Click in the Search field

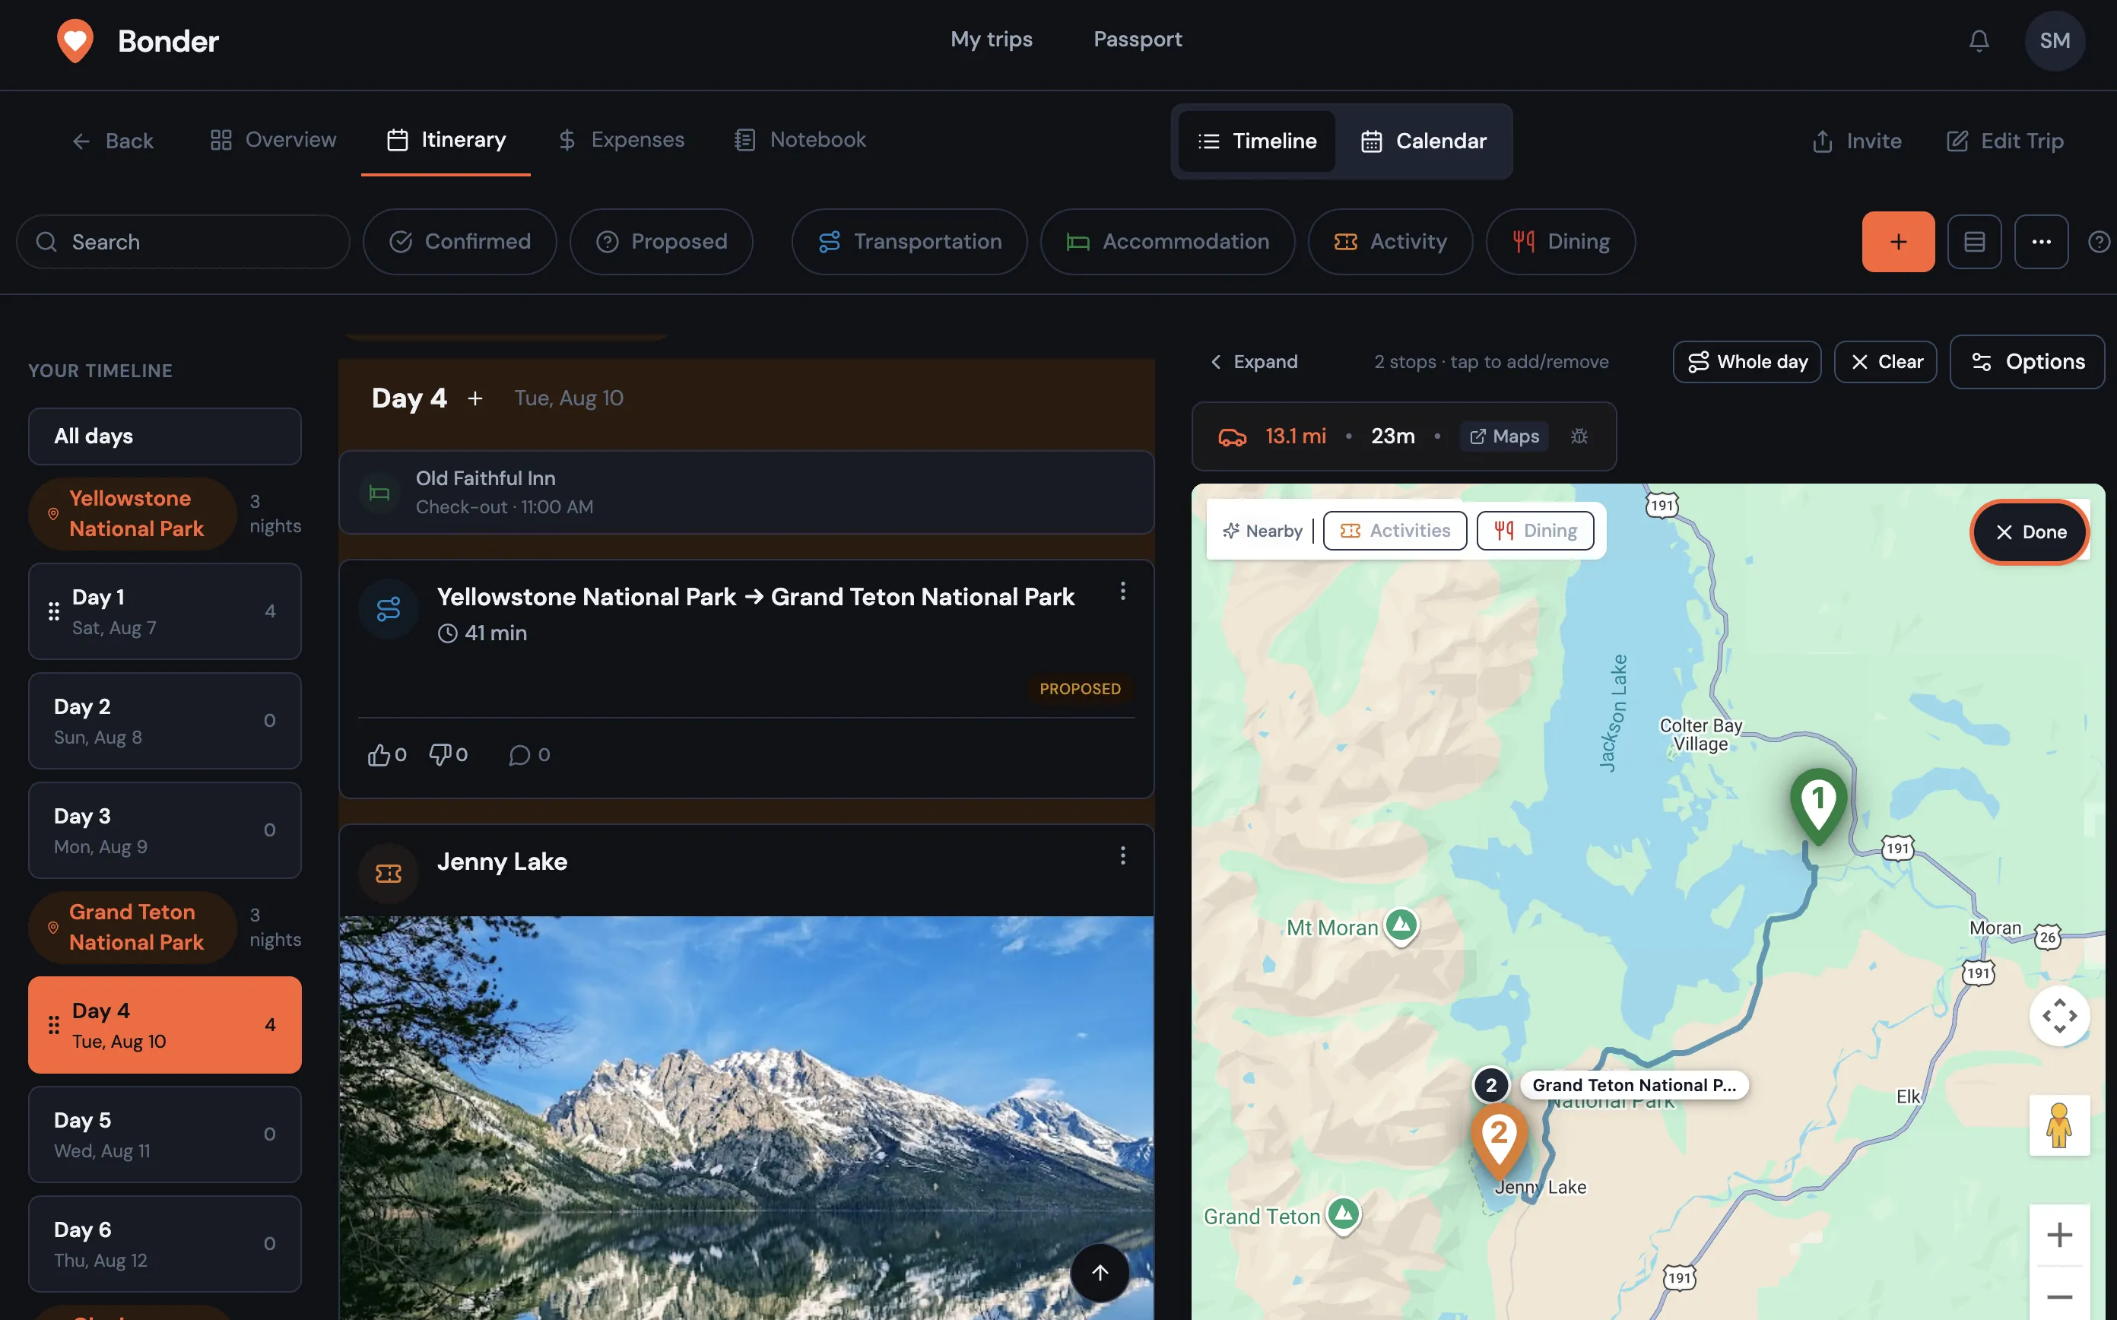point(183,242)
